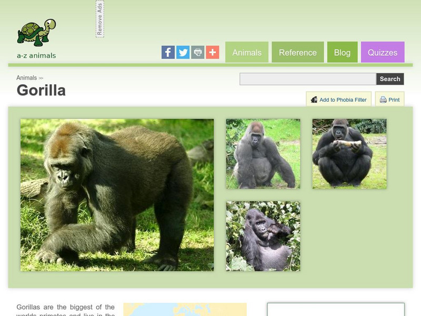Image resolution: width=421 pixels, height=316 pixels.
Task: Open the Reference menu tab
Action: click(x=298, y=52)
